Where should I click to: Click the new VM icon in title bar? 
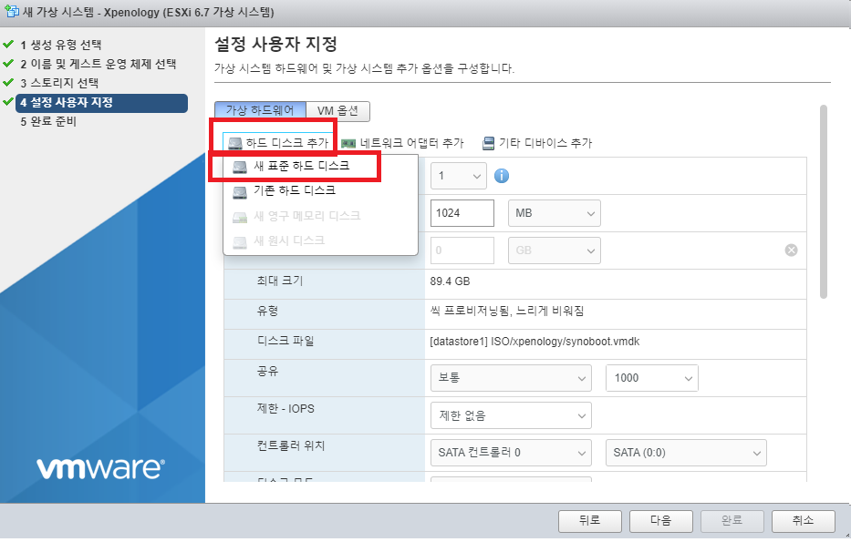pos(11,11)
